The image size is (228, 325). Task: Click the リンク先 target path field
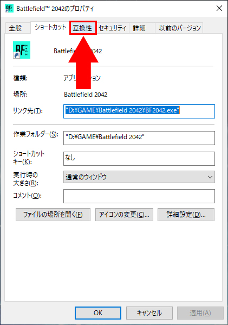click(x=139, y=111)
